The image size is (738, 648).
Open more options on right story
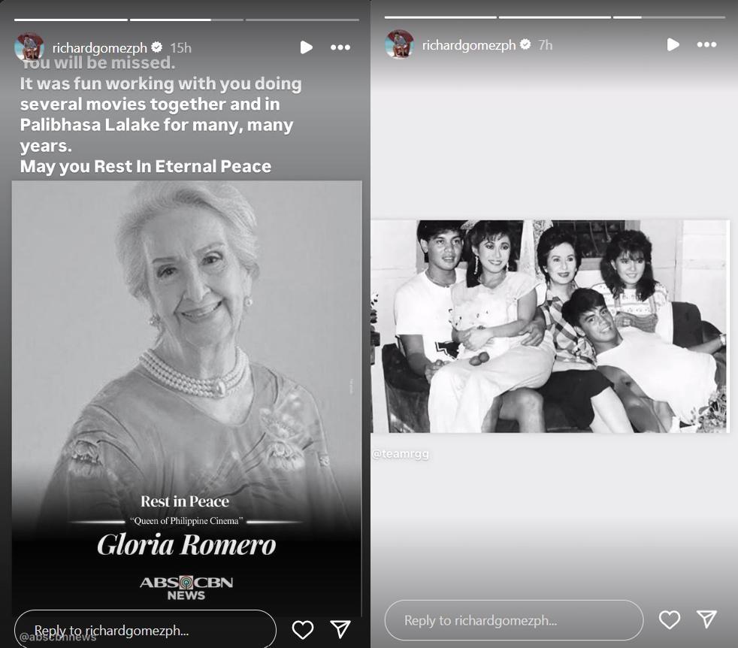706,45
